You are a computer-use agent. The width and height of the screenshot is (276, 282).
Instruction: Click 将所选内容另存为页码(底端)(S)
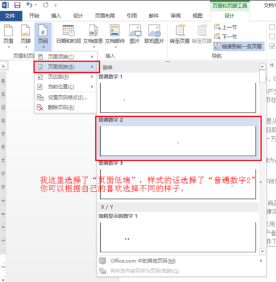coord(182,271)
